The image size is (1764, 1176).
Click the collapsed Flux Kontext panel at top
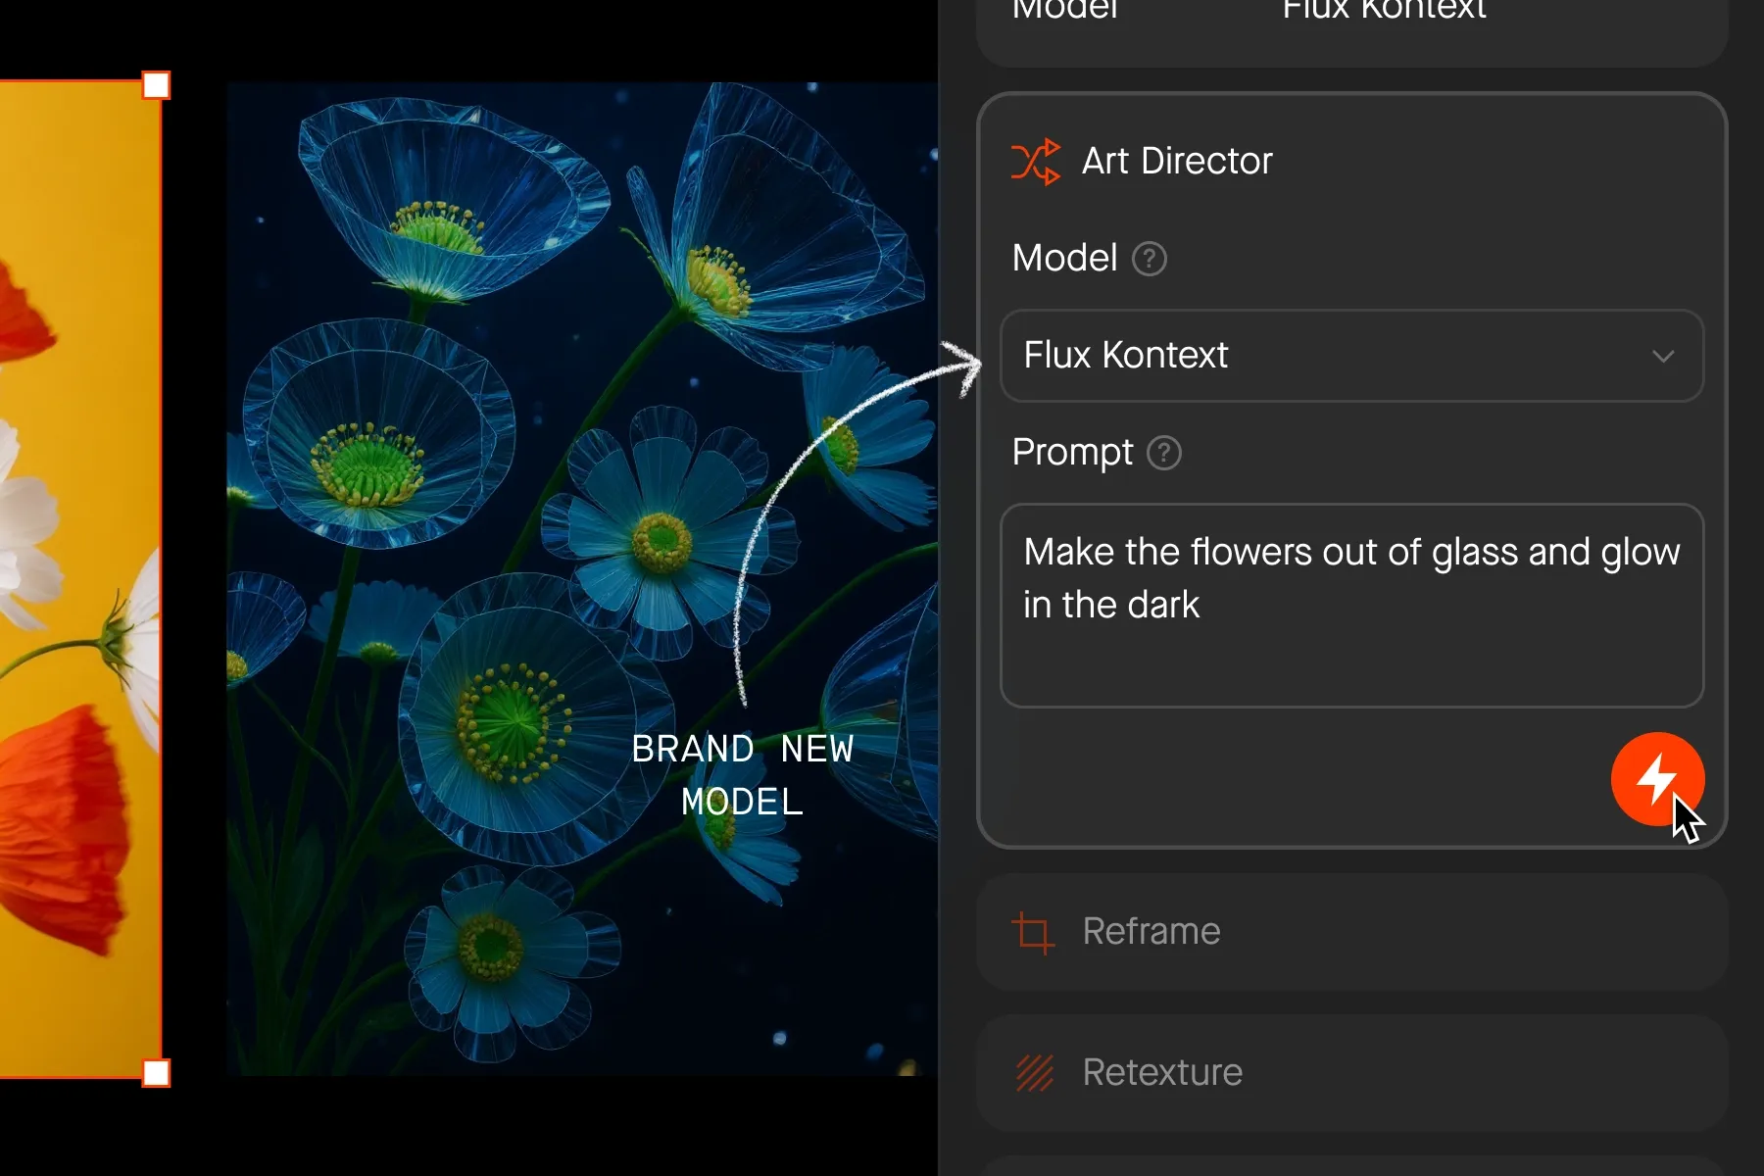pyautogui.click(x=1351, y=29)
